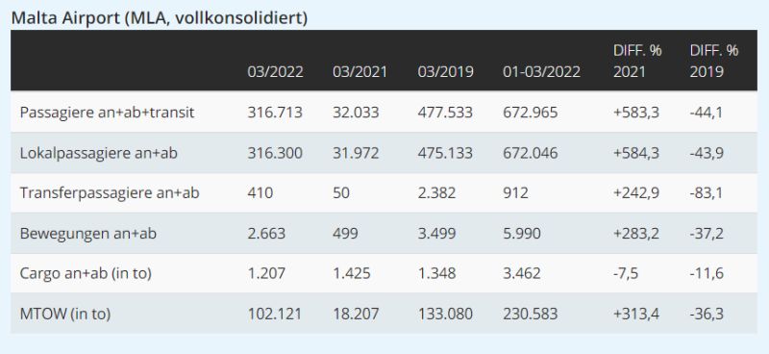Viewport: 769px width, 354px height.
Task: Select the 03/2022 column header
Action: tap(275, 72)
